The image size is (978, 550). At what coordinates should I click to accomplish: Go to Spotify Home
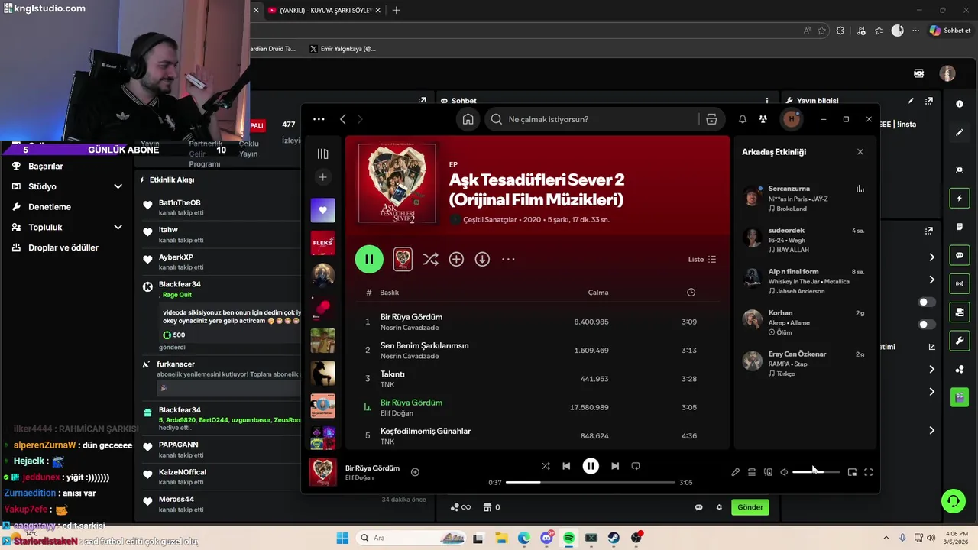(468, 119)
